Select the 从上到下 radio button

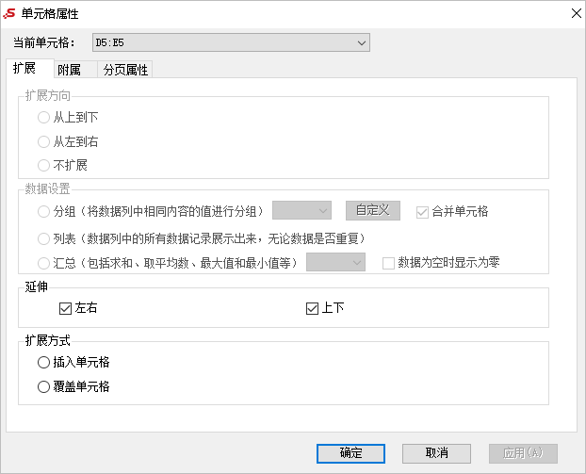coord(43,118)
